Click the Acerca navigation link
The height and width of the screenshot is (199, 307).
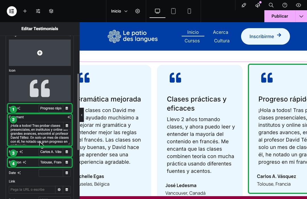tap(221, 32)
